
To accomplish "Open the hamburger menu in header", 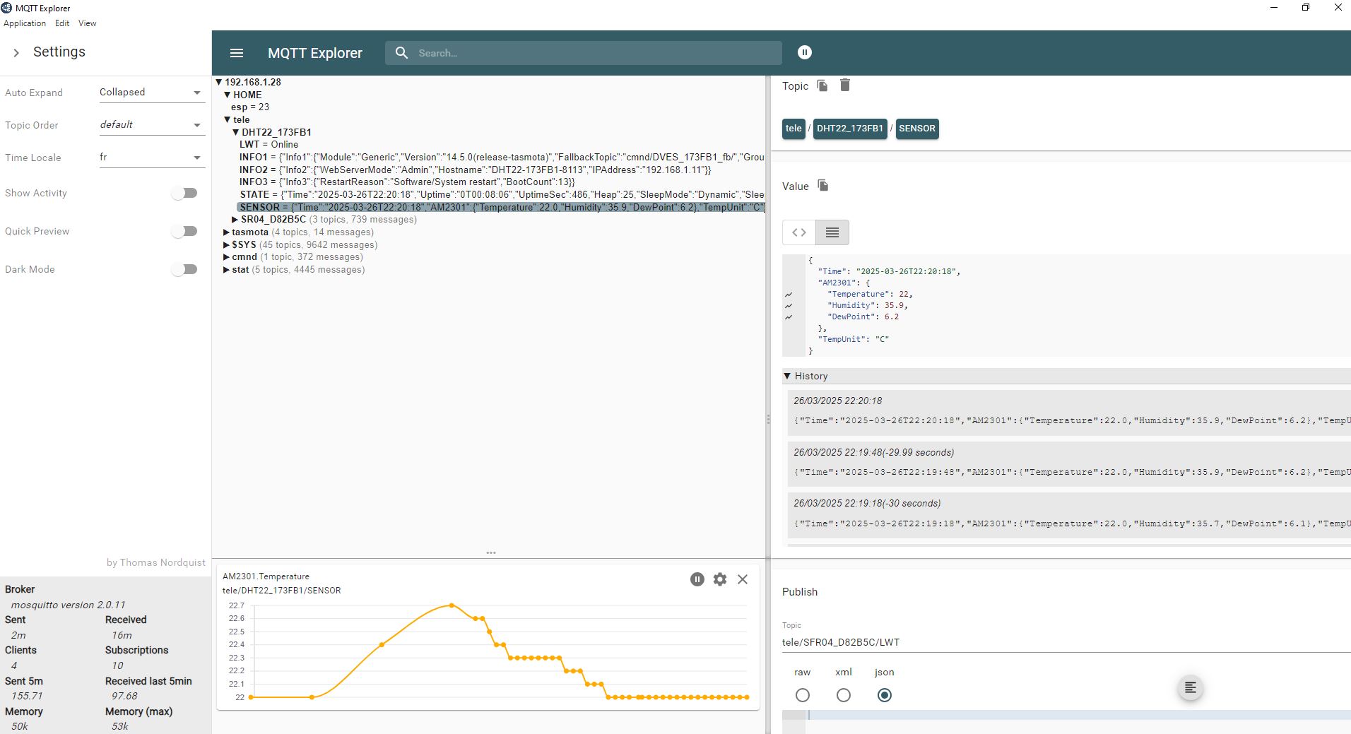I will (x=237, y=53).
